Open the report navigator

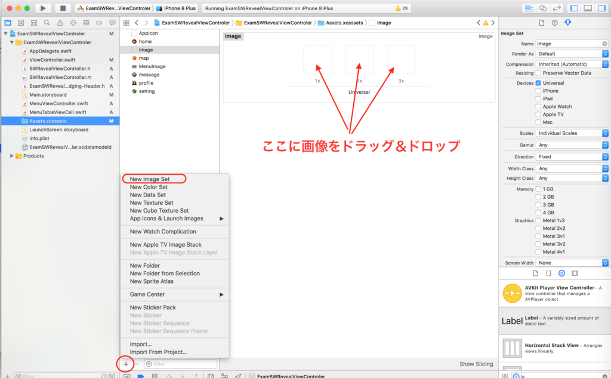tap(112, 23)
